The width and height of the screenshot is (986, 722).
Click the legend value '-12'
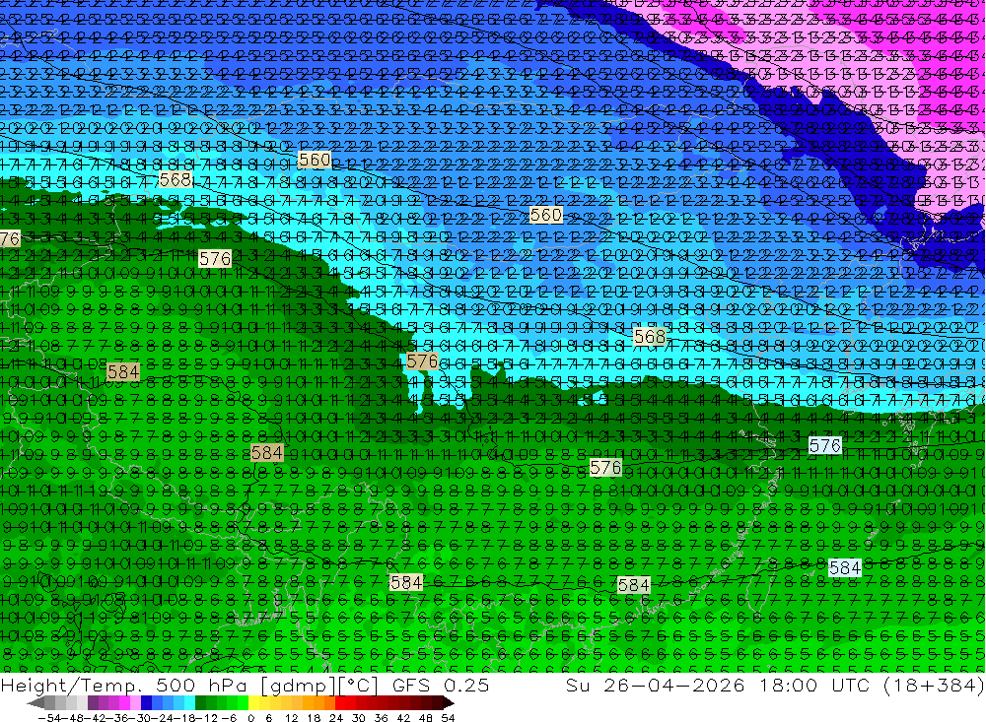pyautogui.click(x=207, y=717)
